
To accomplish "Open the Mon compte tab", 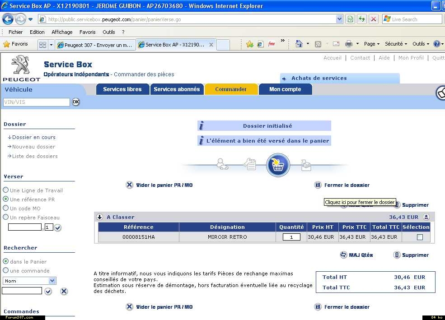I will 285,89.
